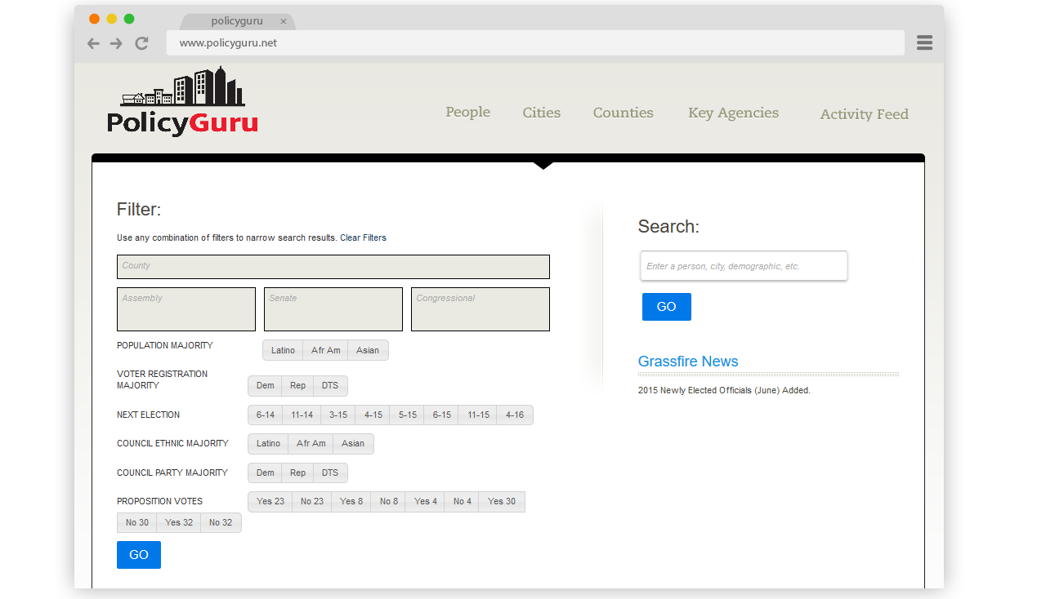The height and width of the screenshot is (599, 1046).
Task: Open the People navigation menu
Action: [x=467, y=113]
